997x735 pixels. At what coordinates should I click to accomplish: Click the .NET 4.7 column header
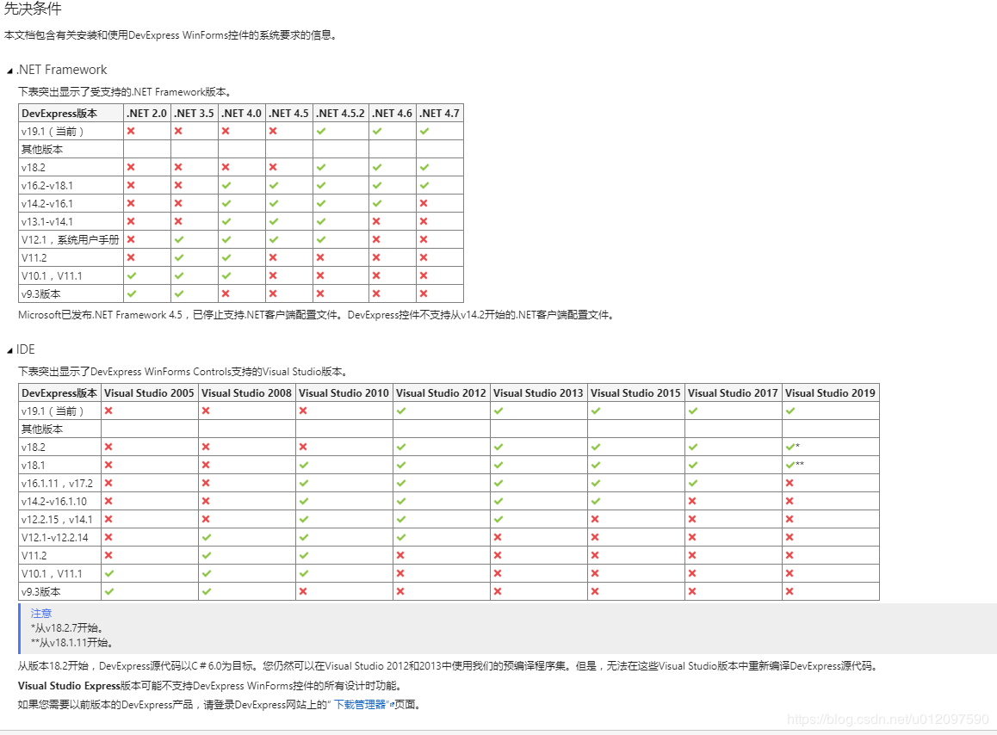(439, 113)
